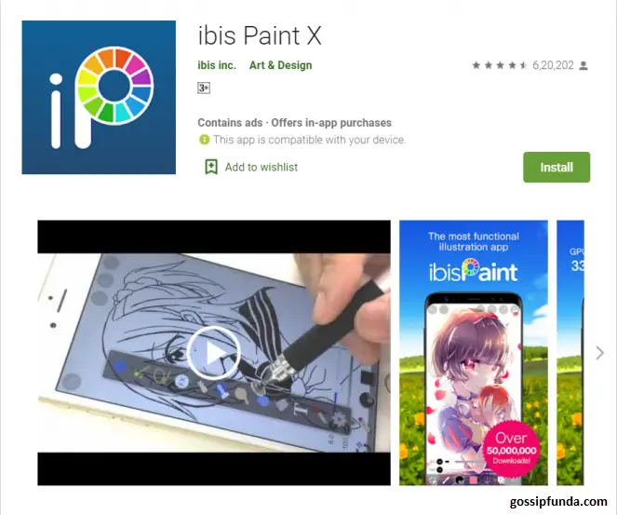Show next screenshots with right chevron
The height and width of the screenshot is (515, 617).
(599, 353)
